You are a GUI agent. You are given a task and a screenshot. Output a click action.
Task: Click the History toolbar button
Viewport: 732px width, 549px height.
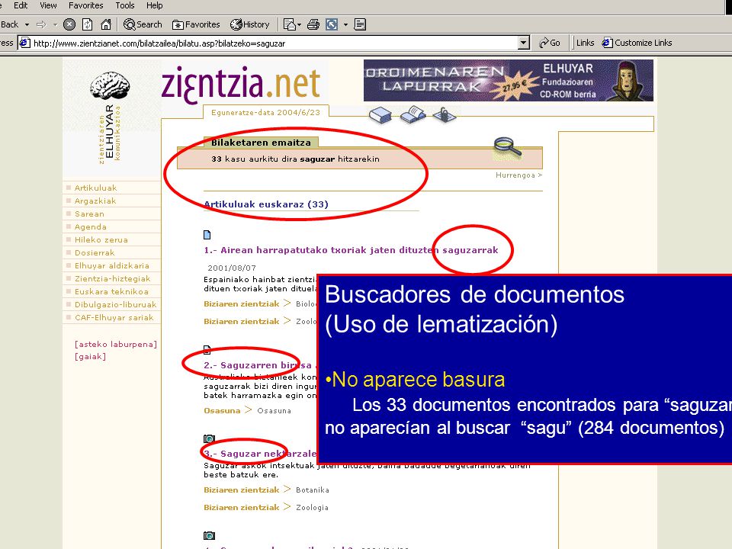(250, 24)
